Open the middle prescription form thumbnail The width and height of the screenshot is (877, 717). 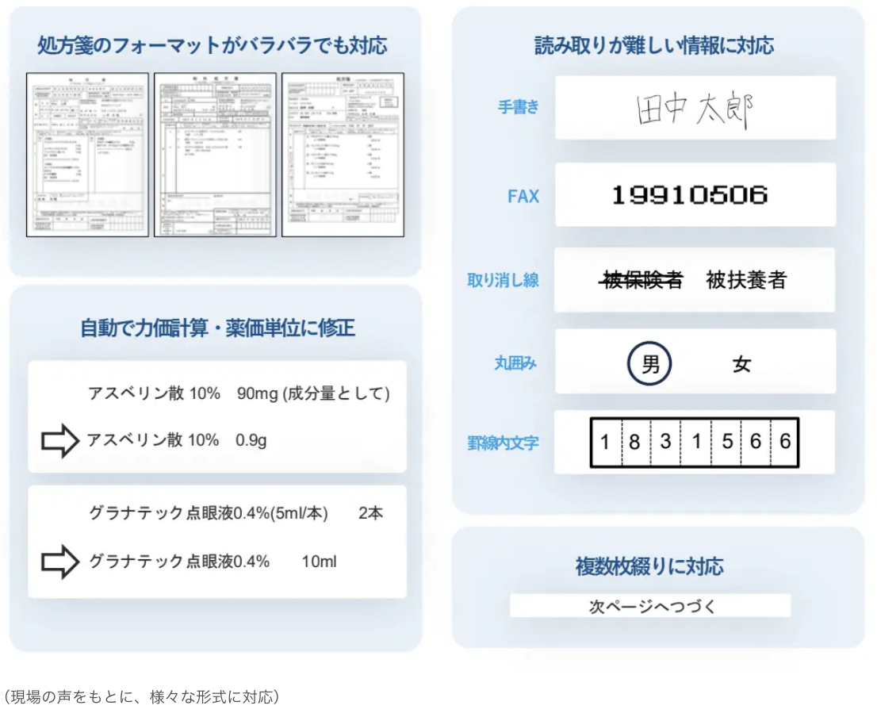click(215, 155)
